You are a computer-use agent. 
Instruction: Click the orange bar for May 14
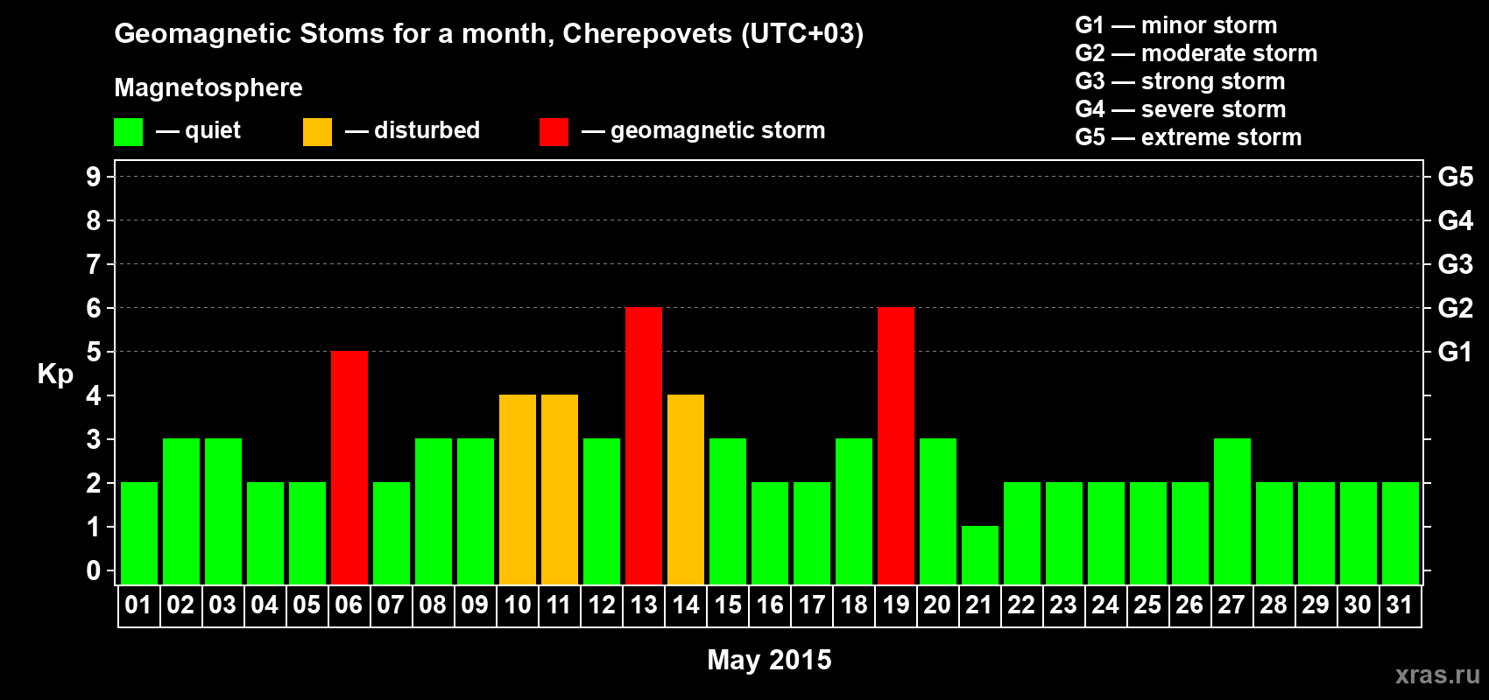[686, 489]
